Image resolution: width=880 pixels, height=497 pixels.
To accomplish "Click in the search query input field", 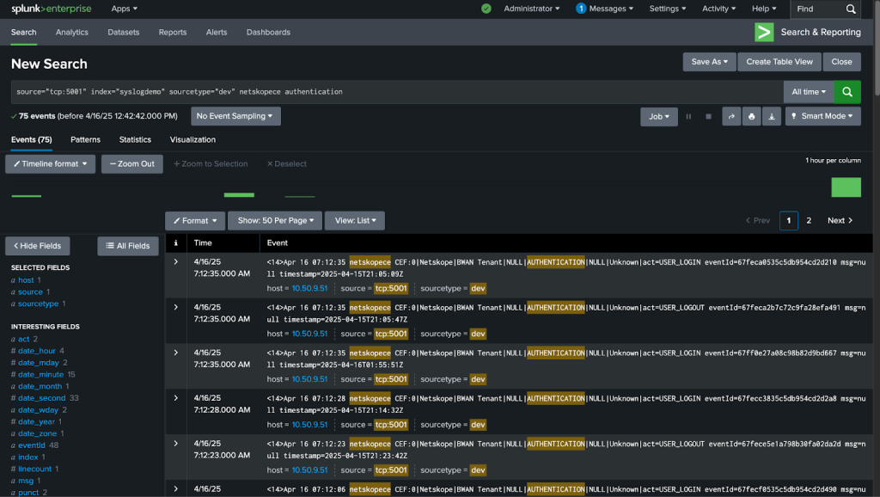I will [397, 91].
